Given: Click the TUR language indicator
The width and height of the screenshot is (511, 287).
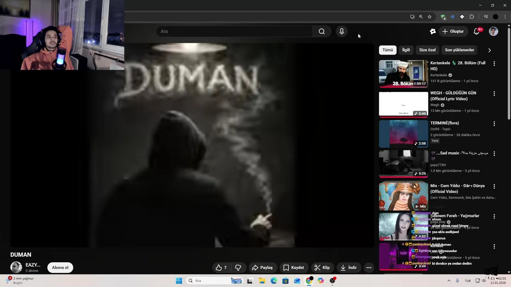Looking at the screenshot, I should 467,281.
